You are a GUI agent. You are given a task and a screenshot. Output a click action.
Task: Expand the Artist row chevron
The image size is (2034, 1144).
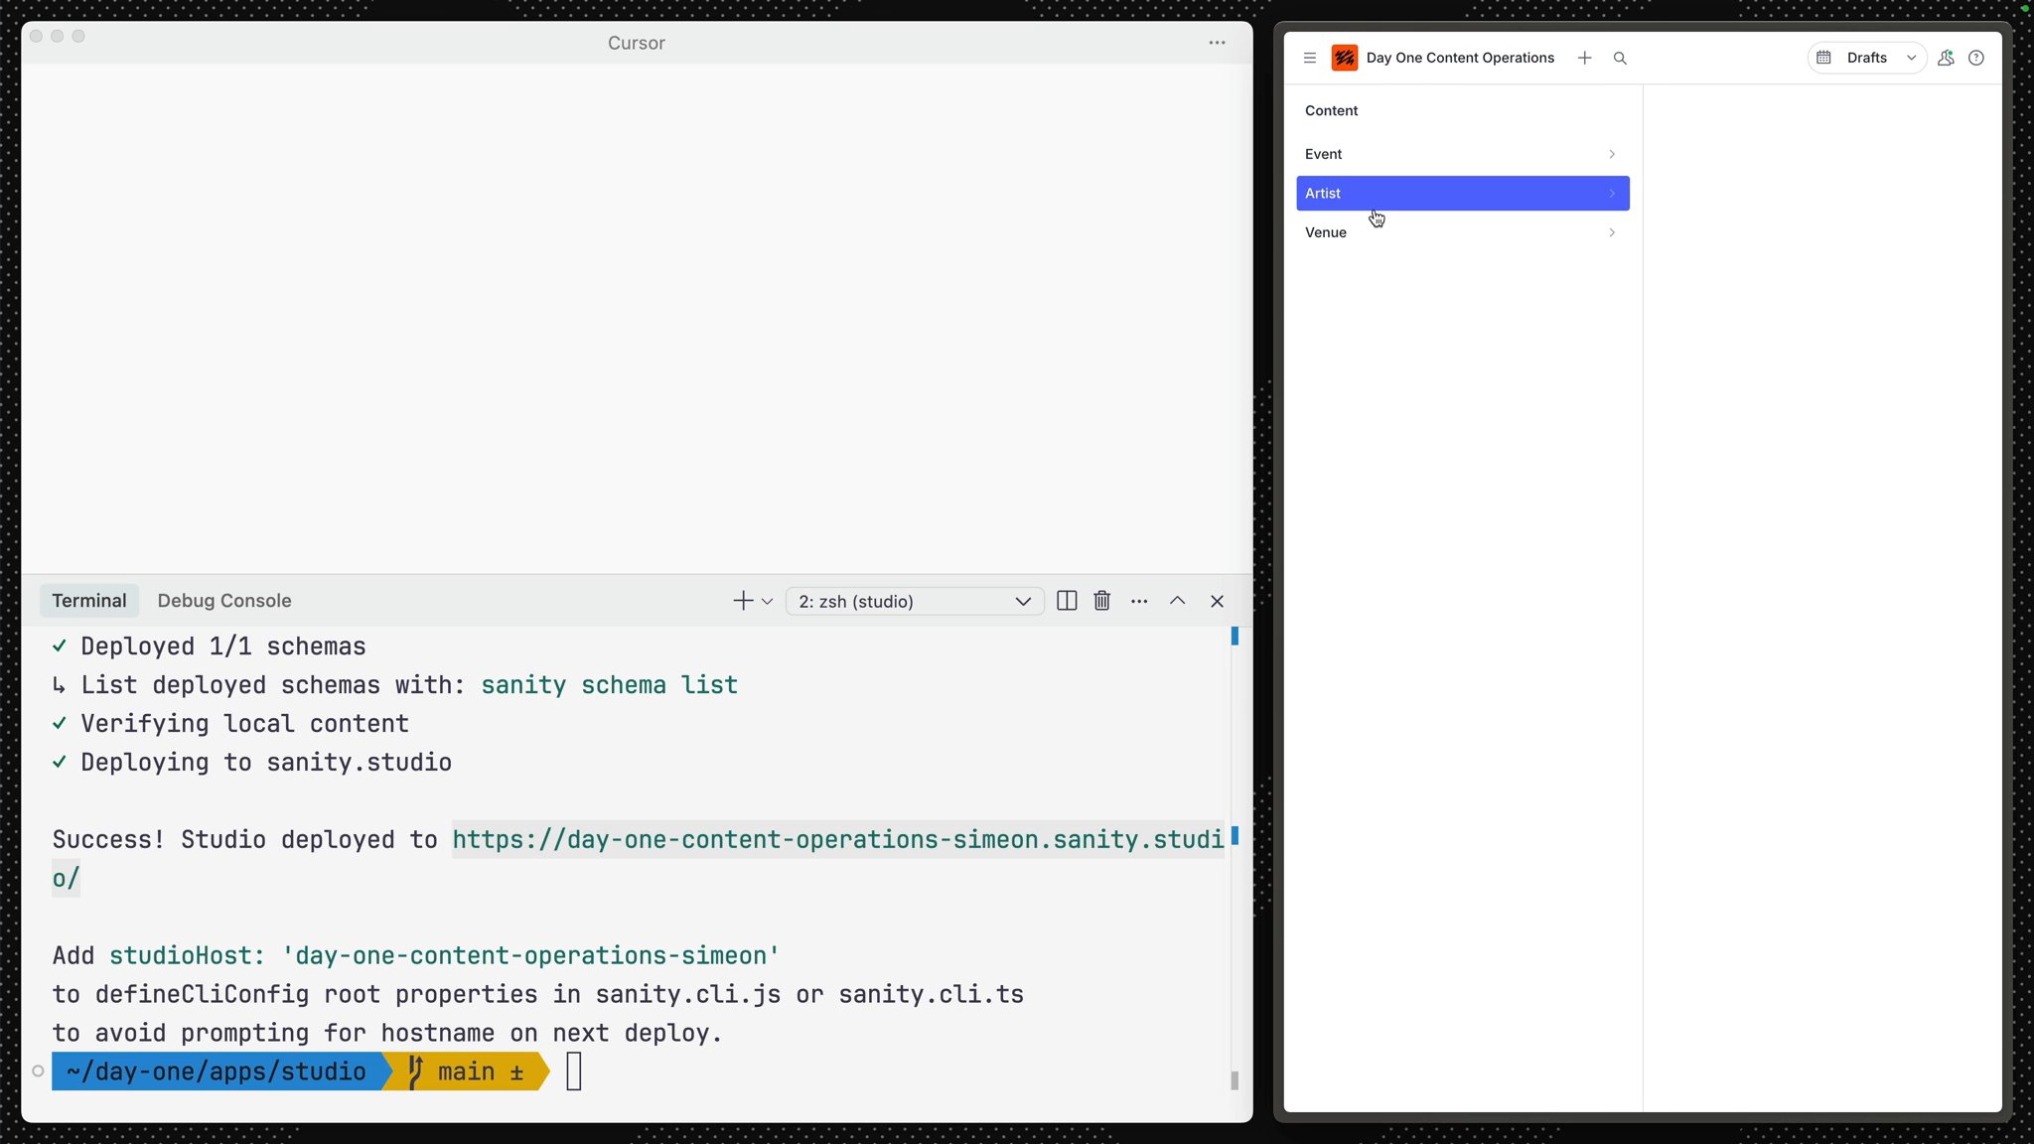tap(1611, 194)
